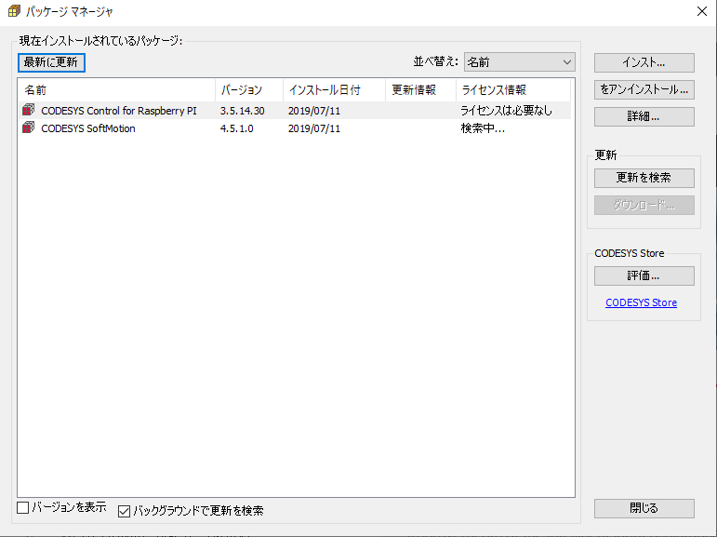717x537 pixels.
Task: Click the Package Manager title bar icon
Action: [x=14, y=11]
